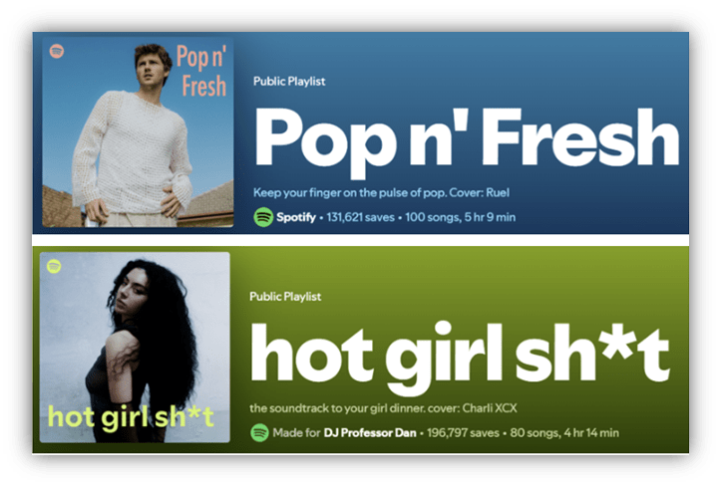Open the Spotify owner profile link
Image resolution: width=721 pixels, height=487 pixels.
(296, 217)
